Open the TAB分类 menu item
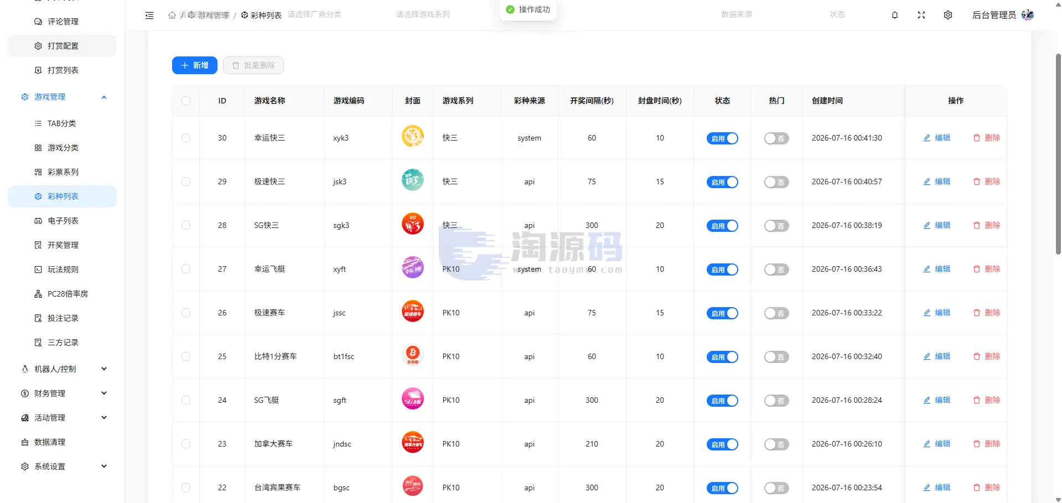1062x503 pixels. (62, 123)
